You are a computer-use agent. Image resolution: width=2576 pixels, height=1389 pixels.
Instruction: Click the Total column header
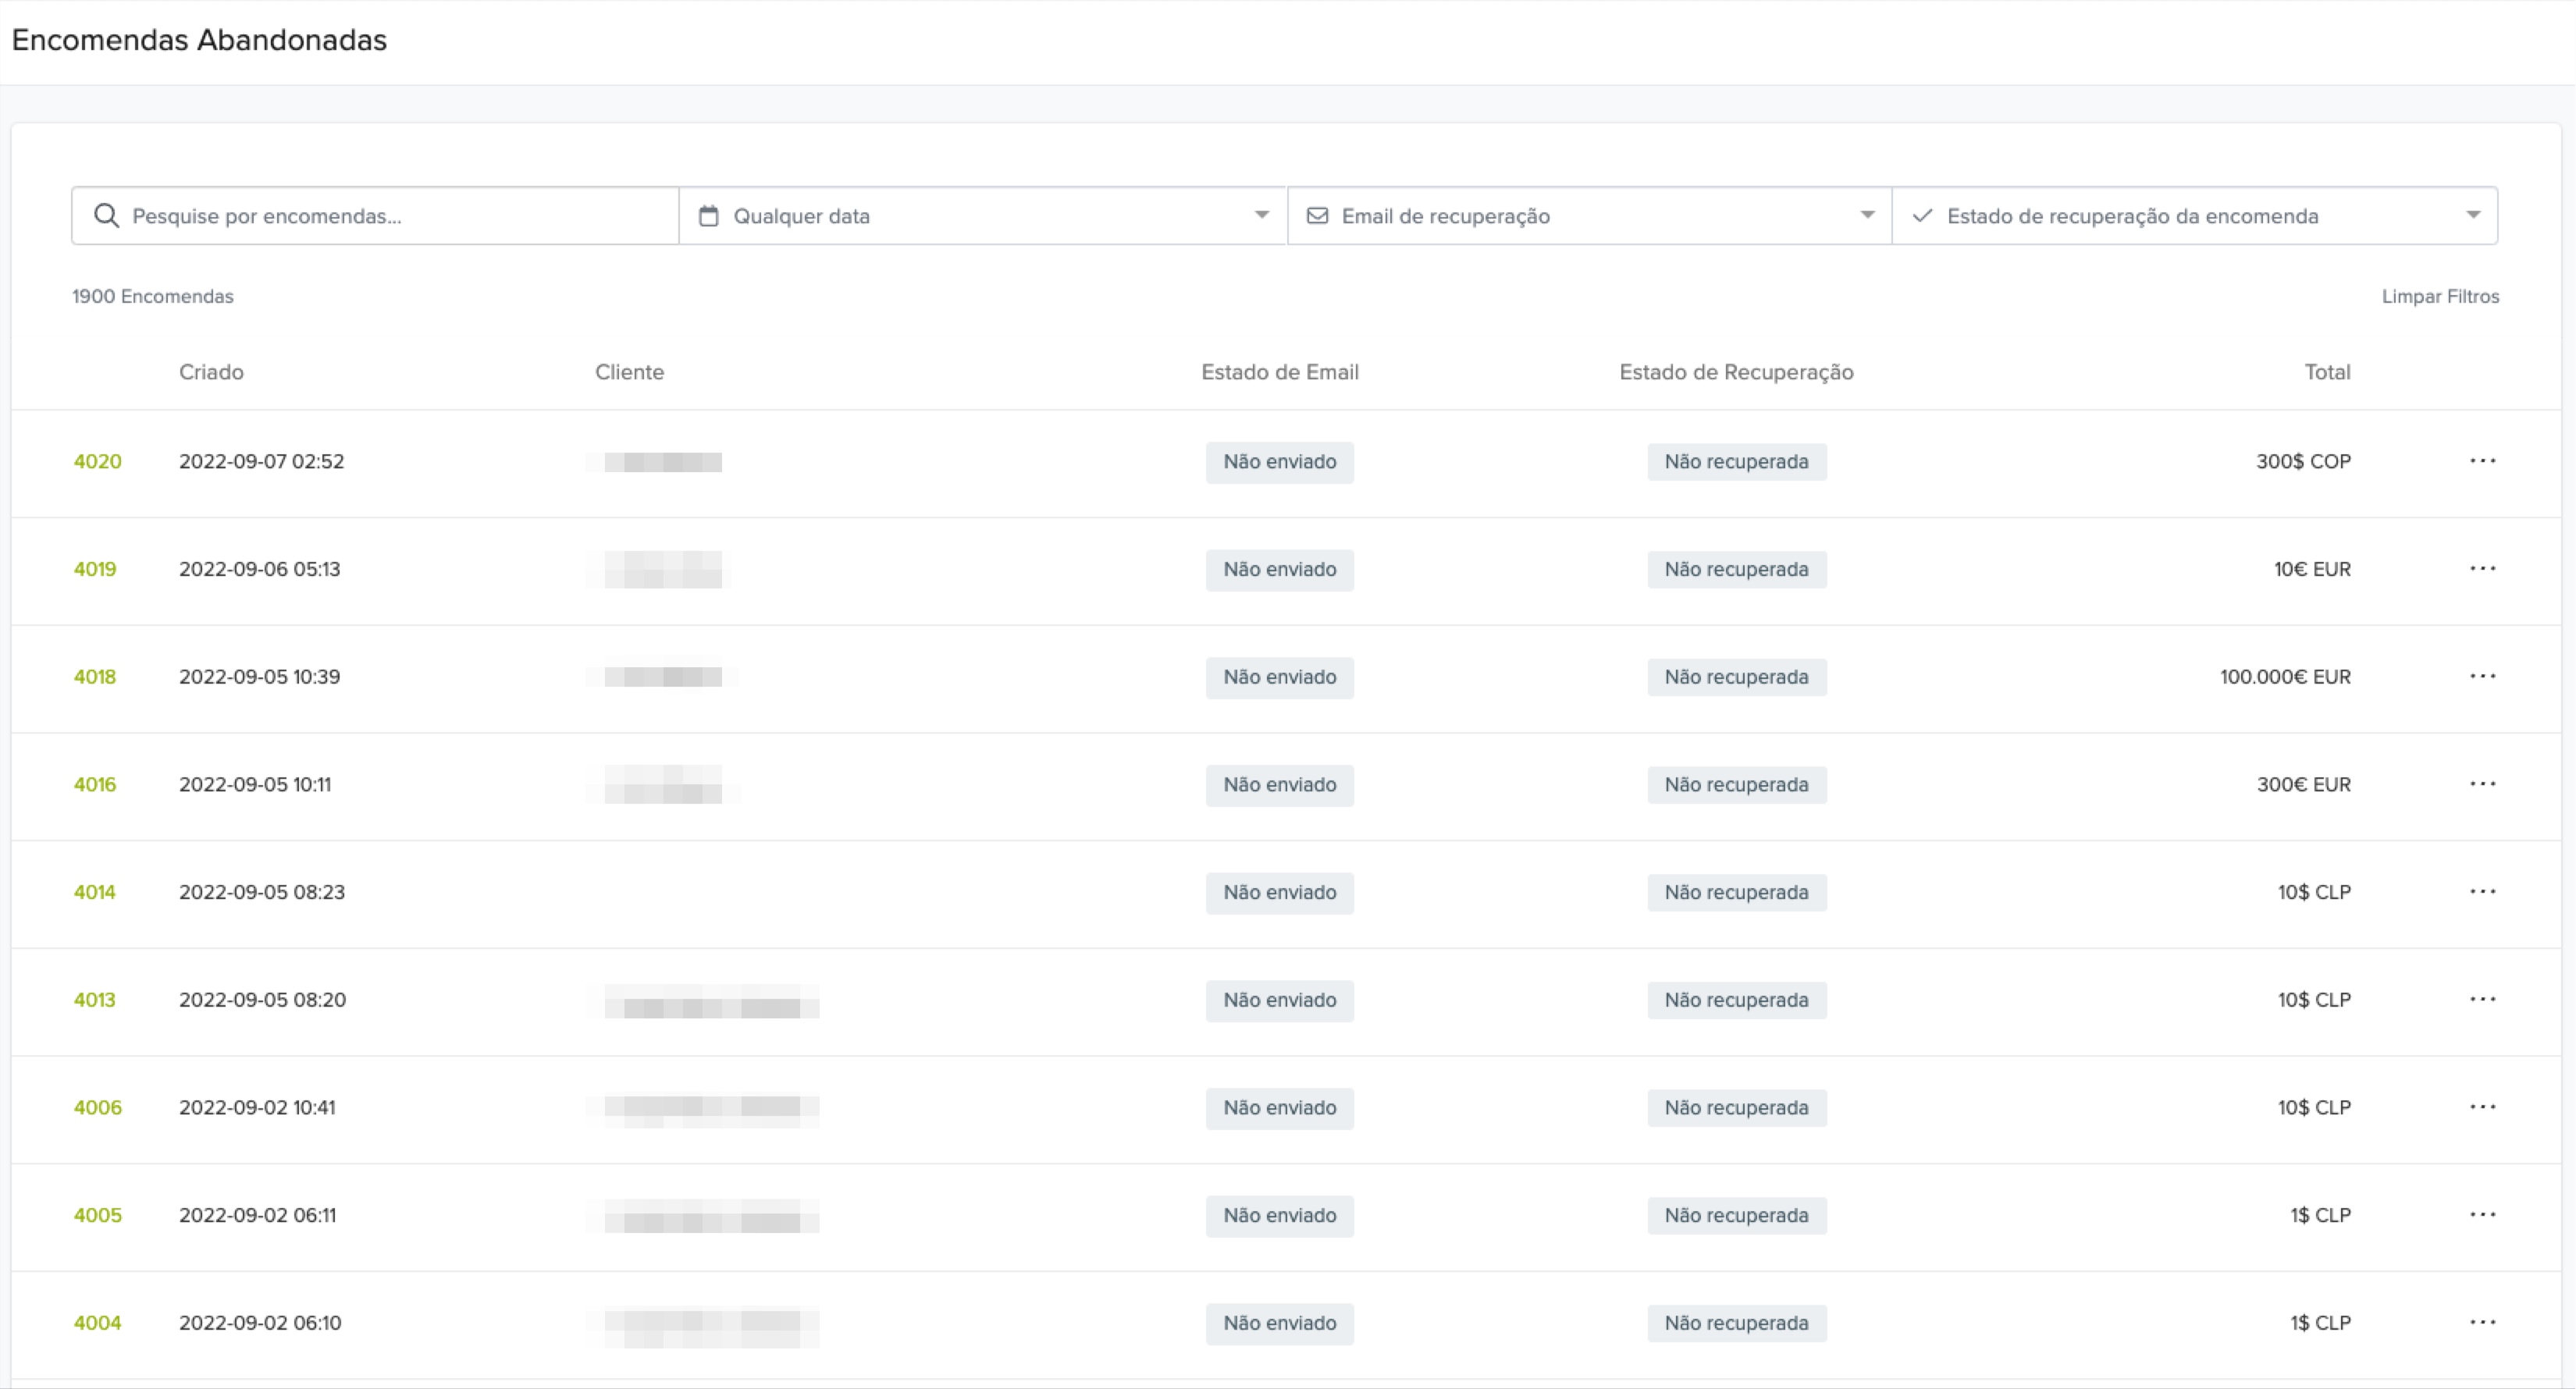2326,372
